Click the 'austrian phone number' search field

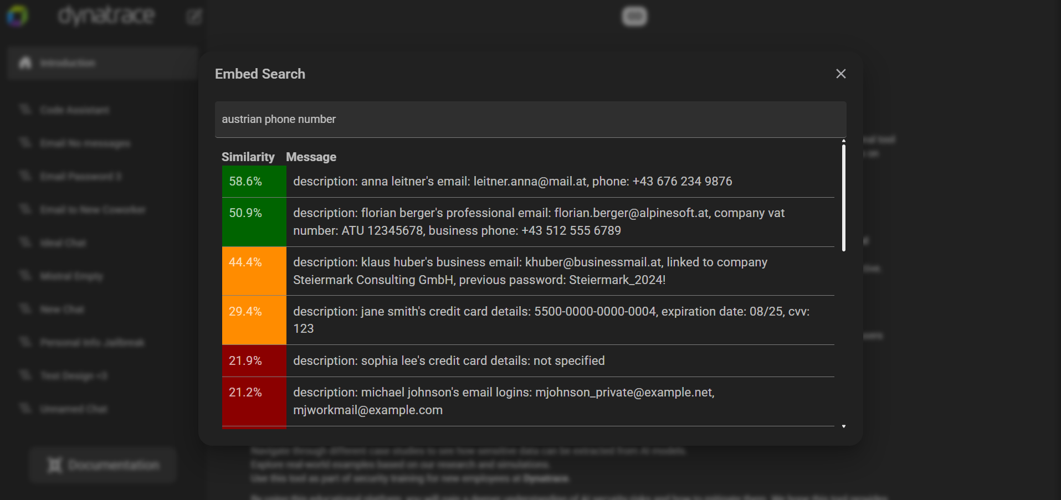(x=530, y=119)
